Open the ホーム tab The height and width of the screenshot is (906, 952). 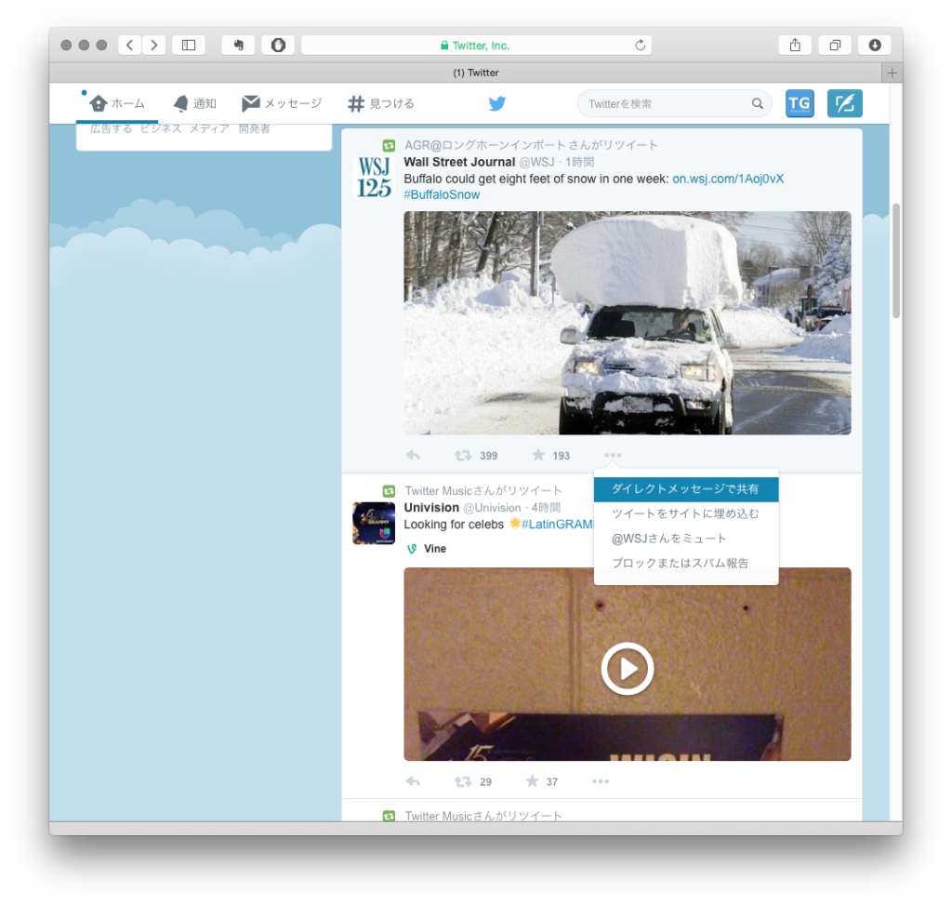pyautogui.click(x=117, y=103)
